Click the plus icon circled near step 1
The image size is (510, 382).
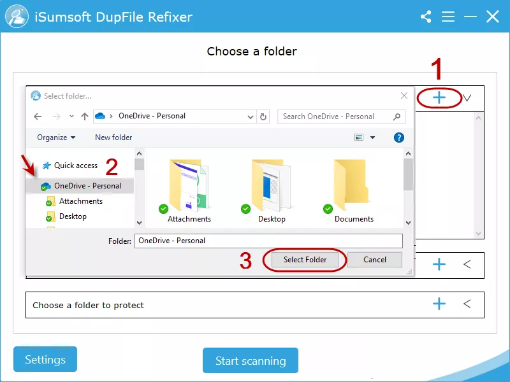pos(439,97)
